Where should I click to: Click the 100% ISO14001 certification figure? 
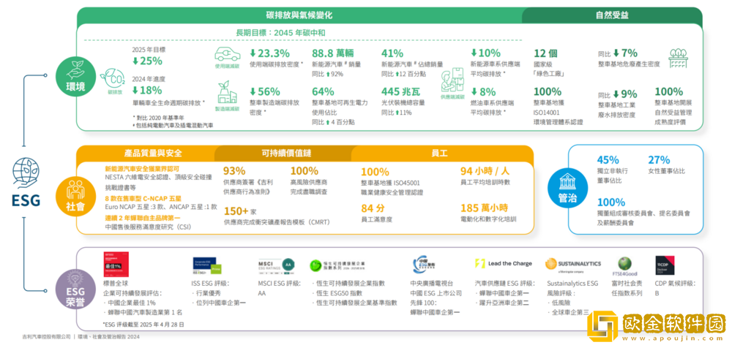point(548,91)
